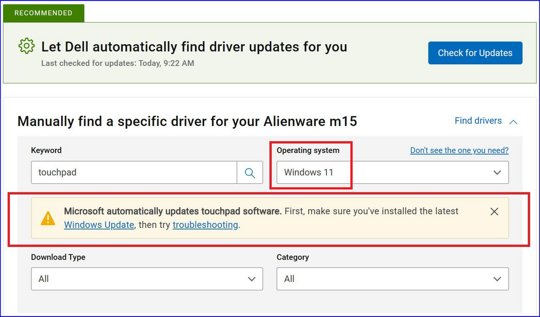Click the magnifier search icon beside Keyword

pos(250,172)
